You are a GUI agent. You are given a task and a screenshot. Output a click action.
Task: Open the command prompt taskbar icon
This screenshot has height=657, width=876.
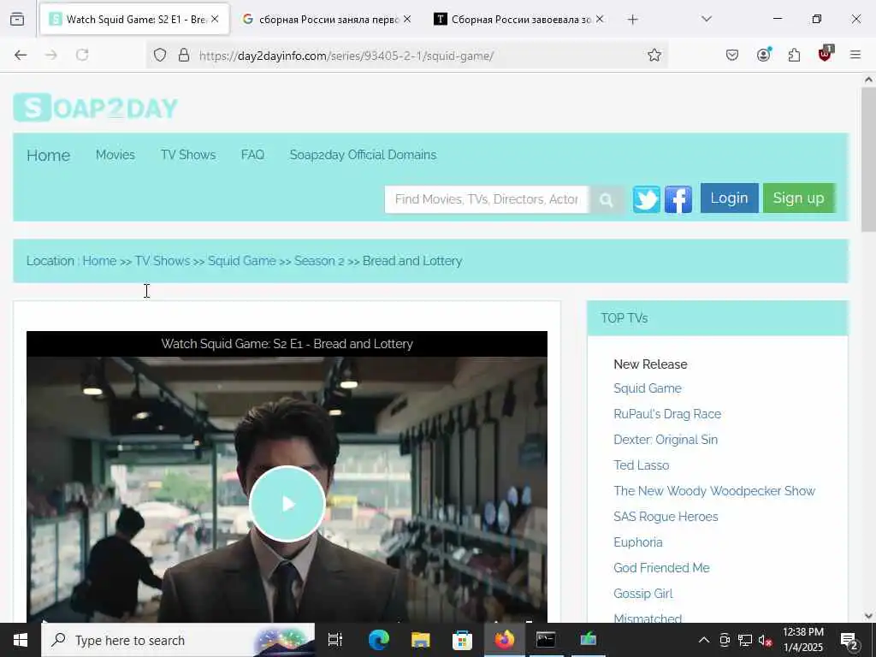pos(546,640)
